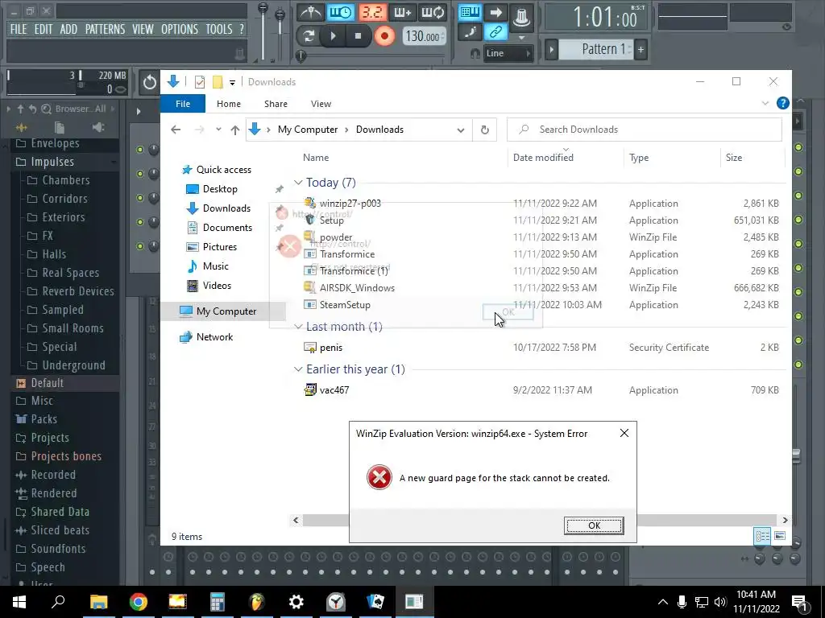This screenshot has height=618, width=825.
Task: Open the Pattern 1 selector
Action: [x=598, y=49]
